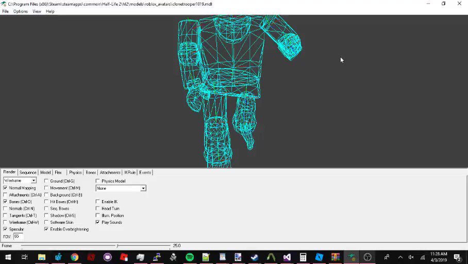
Task: Open Task View in taskbar
Action: [x=25, y=257]
